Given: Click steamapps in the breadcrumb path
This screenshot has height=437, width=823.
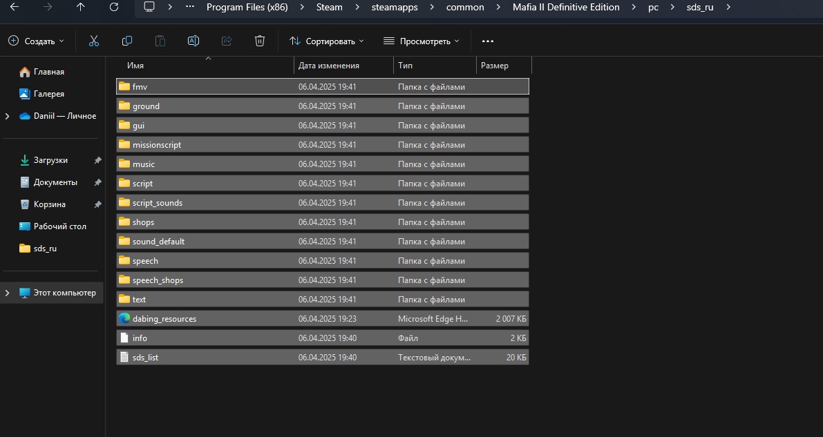Looking at the screenshot, I should (394, 7).
